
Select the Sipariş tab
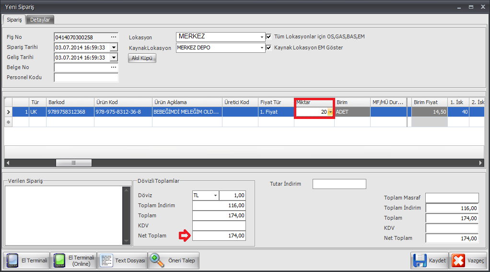(14, 20)
